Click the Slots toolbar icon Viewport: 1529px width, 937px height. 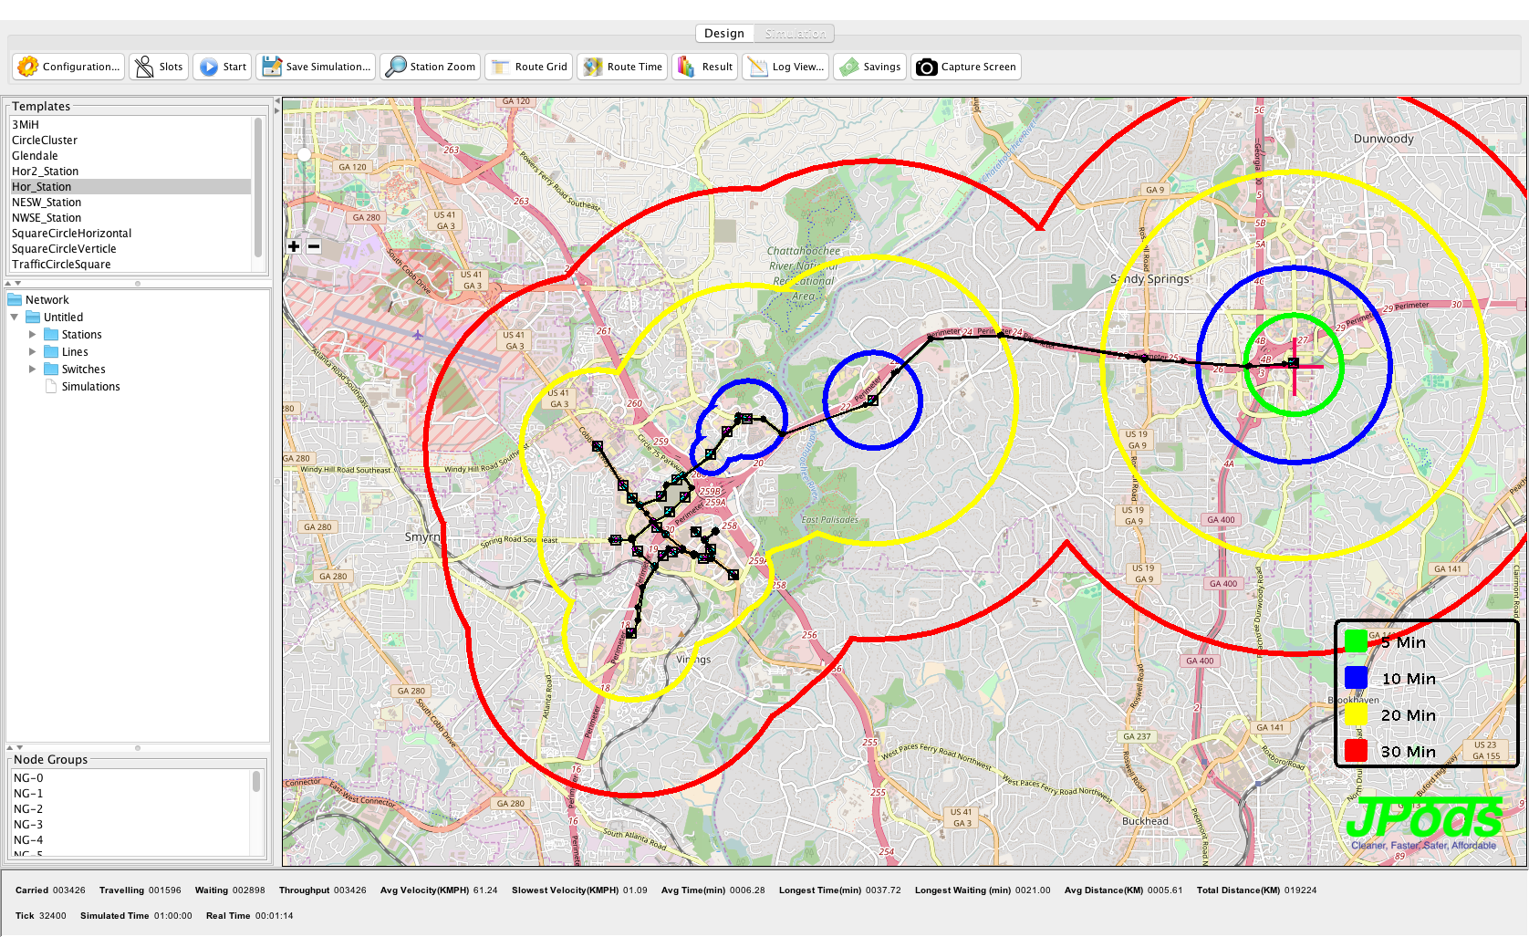[x=144, y=67]
